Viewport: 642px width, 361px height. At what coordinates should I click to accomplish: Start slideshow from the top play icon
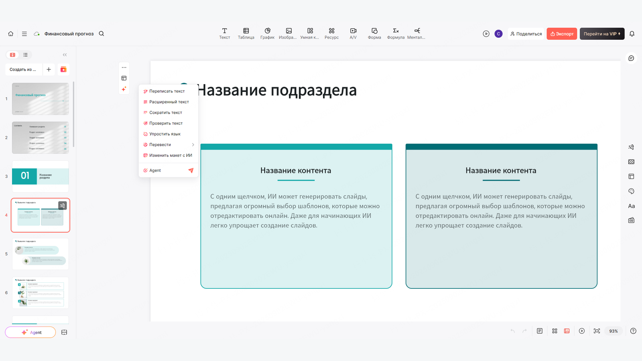pyautogui.click(x=486, y=34)
